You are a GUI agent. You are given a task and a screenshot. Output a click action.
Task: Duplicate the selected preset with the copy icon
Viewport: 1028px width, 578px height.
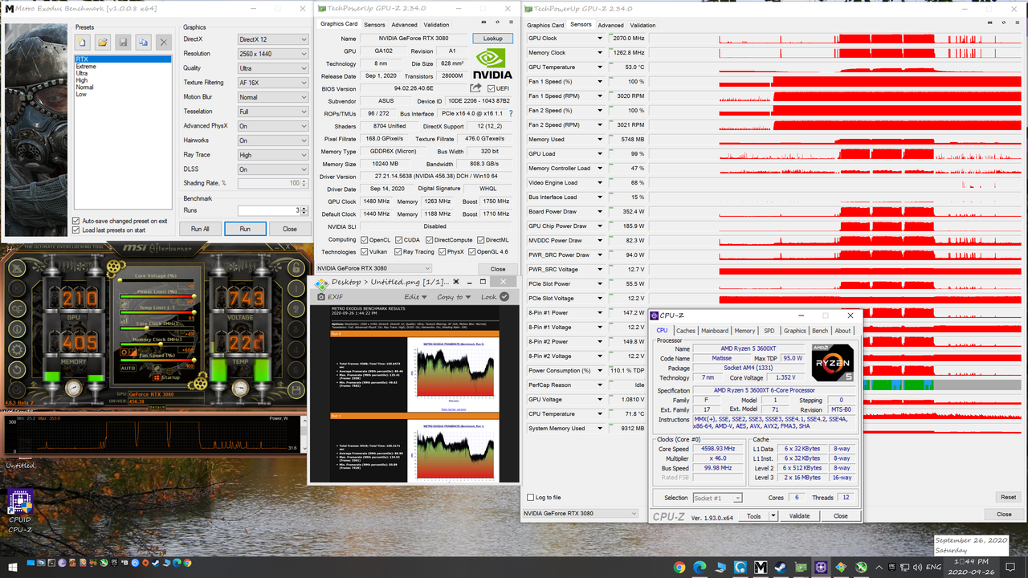coord(143,42)
